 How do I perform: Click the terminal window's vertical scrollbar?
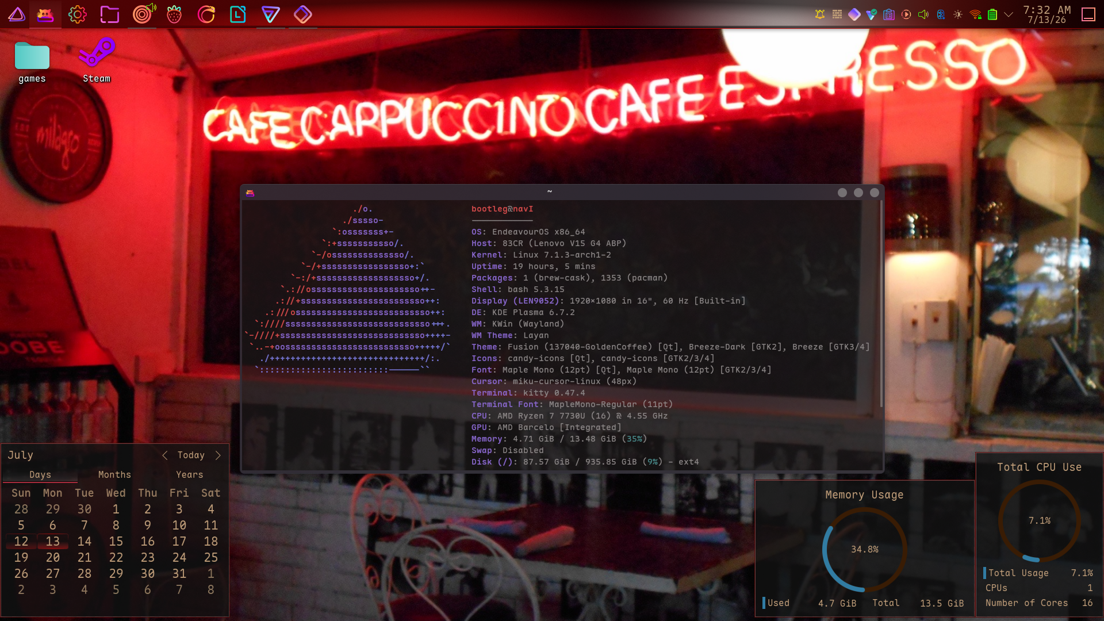881,304
